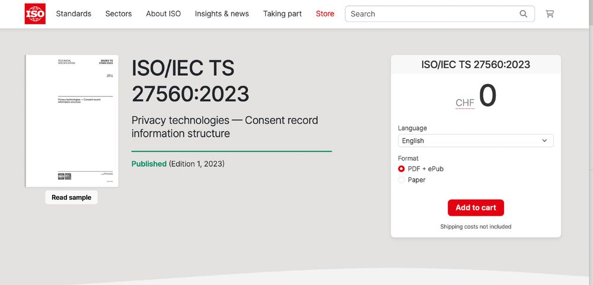Click the CHF currency label
593x285 pixels.
[x=465, y=103]
